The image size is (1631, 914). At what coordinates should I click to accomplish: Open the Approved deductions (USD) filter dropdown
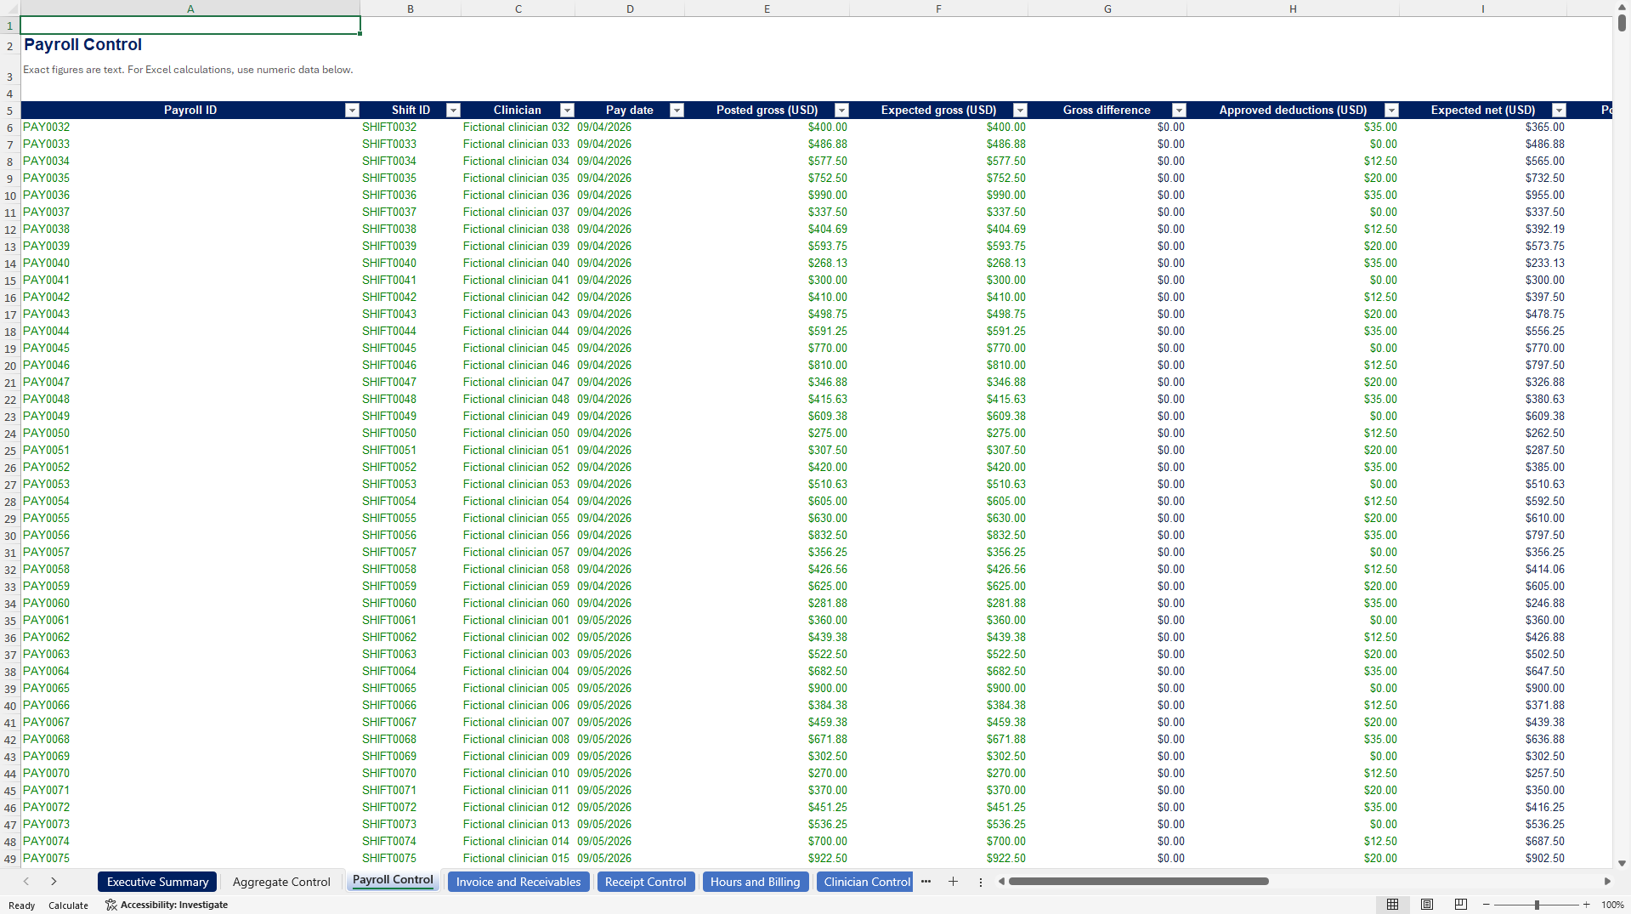[1391, 111]
